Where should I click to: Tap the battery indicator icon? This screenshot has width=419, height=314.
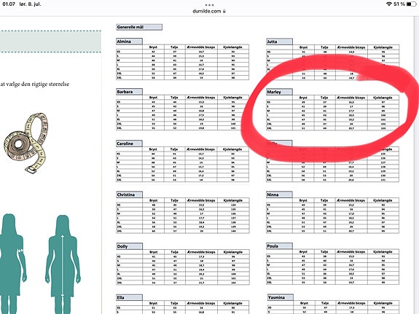[411, 4]
